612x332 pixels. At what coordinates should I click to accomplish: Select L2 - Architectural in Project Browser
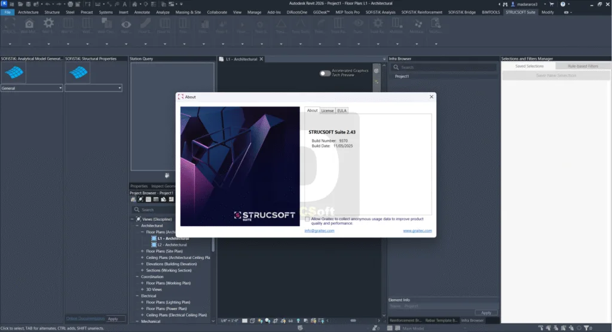point(172,245)
